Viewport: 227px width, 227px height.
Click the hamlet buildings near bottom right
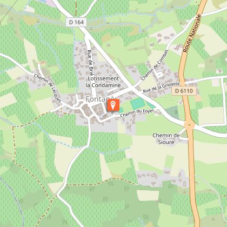pyautogui.click(x=162, y=178)
